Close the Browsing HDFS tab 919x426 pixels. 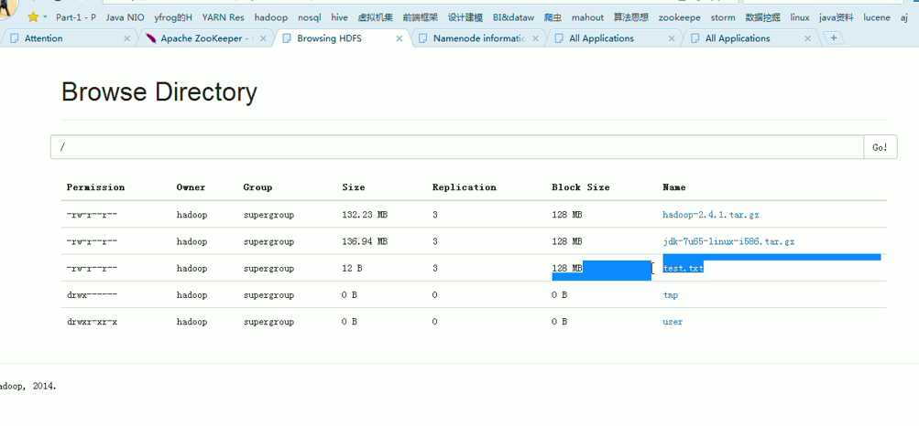(399, 38)
